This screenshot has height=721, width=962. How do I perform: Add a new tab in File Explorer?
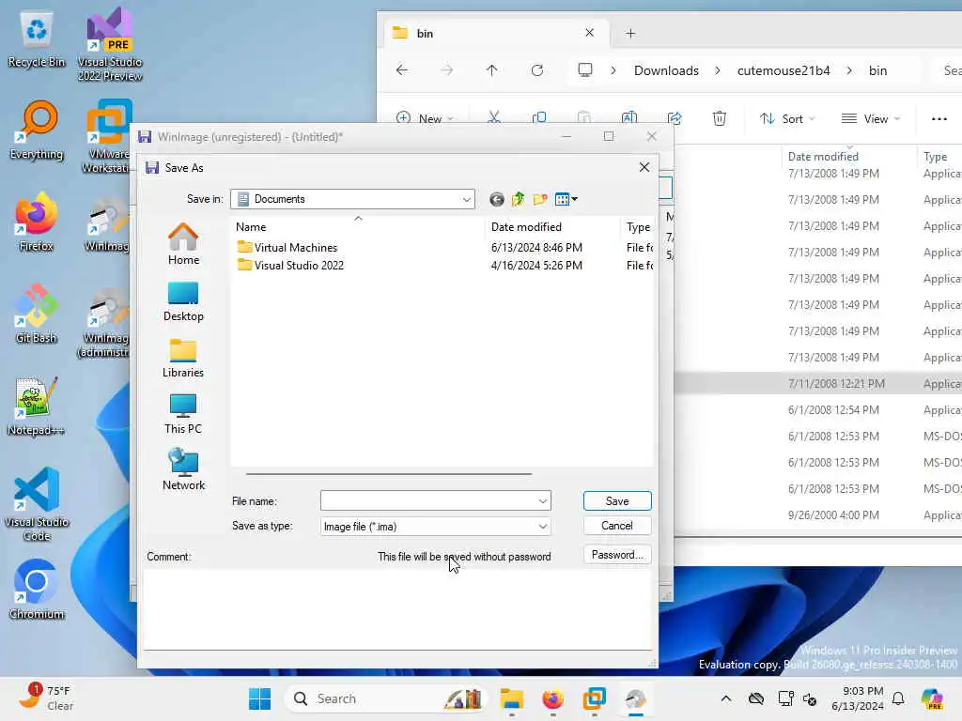(x=630, y=33)
